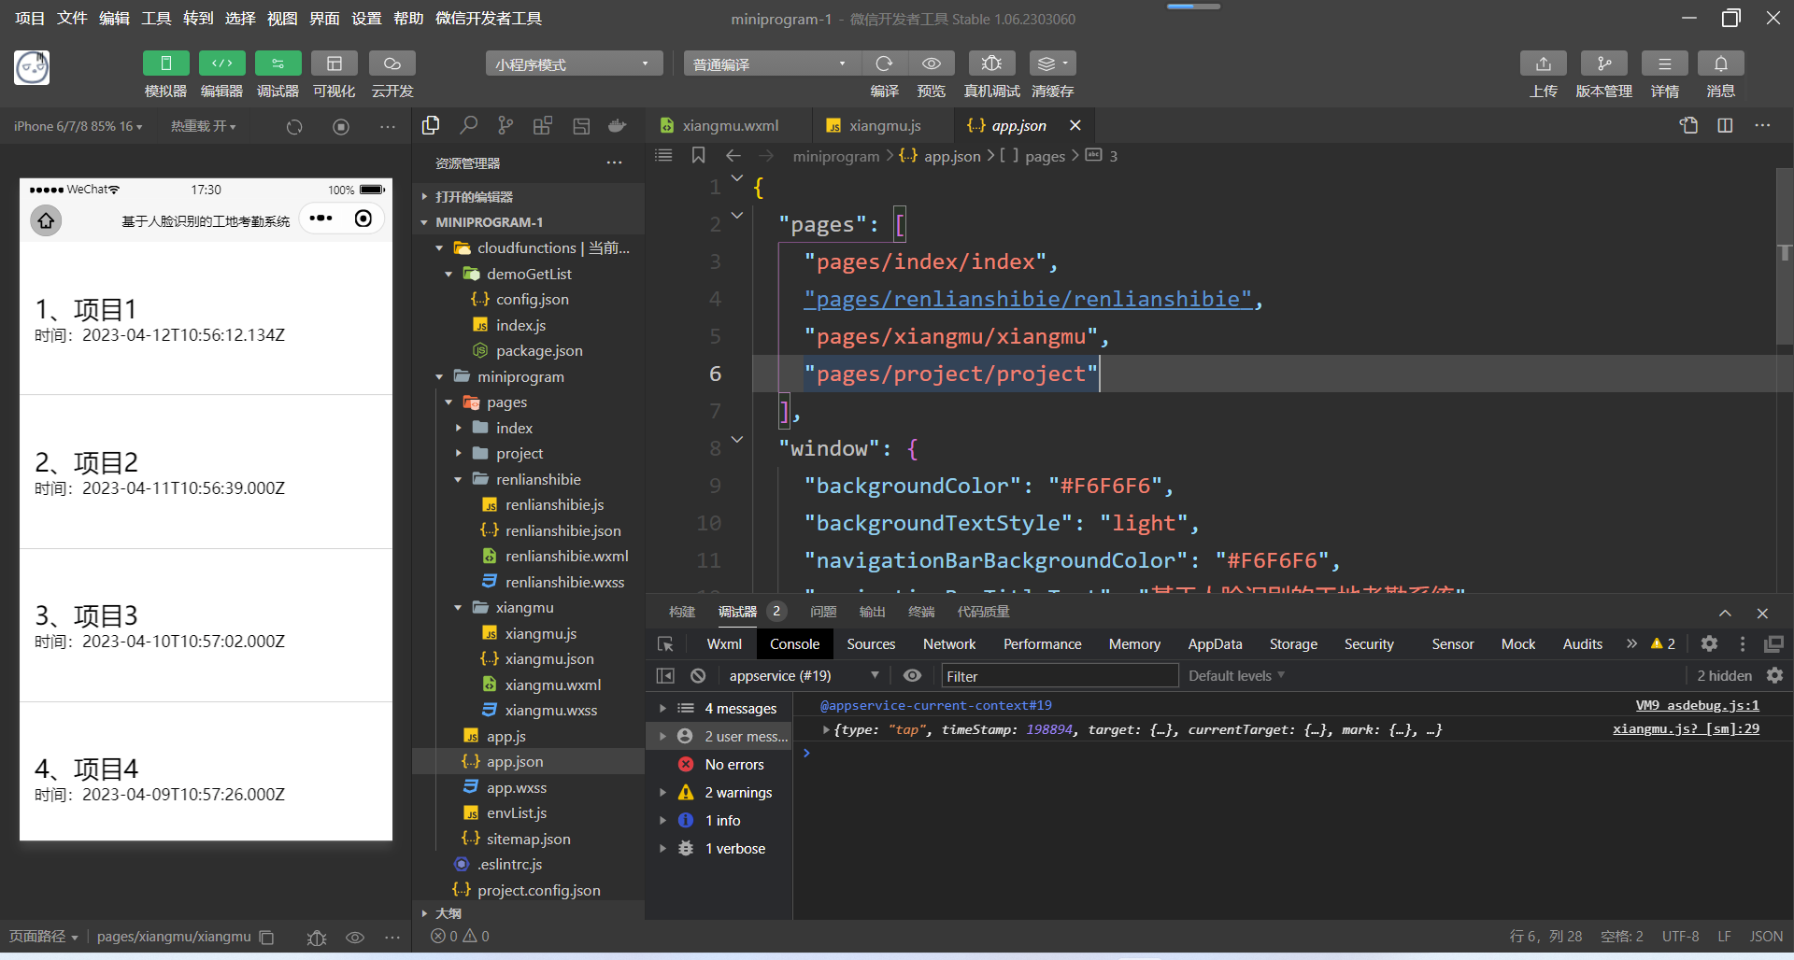Collapse the MINIPROGRAM-1 root folder
This screenshot has width=1794, height=960.
pos(424,222)
